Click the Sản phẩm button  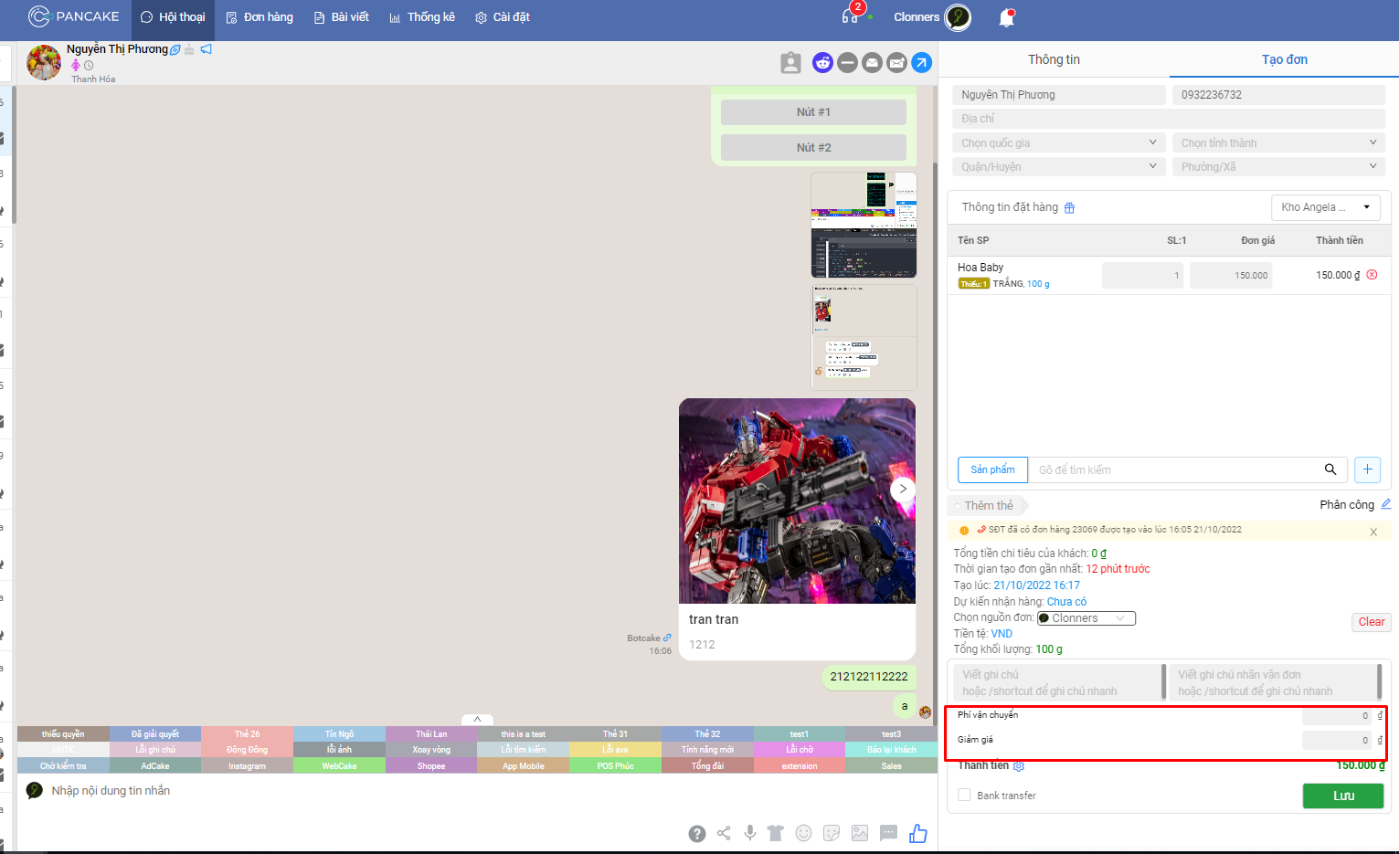pyautogui.click(x=992, y=469)
